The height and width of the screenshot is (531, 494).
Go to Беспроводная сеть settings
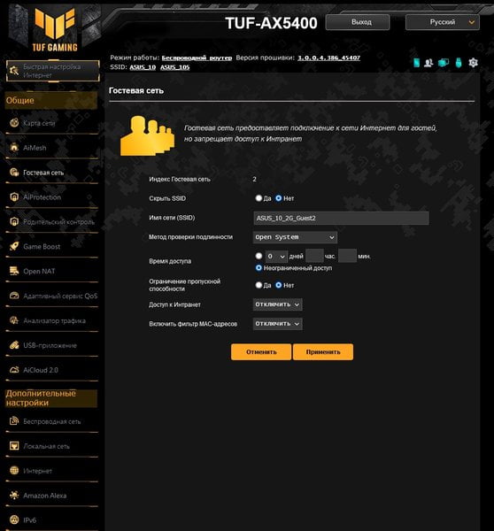[51, 421]
